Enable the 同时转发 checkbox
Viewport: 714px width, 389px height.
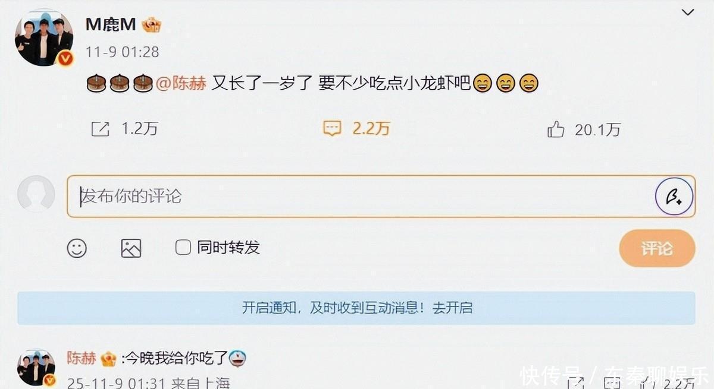[x=183, y=248]
